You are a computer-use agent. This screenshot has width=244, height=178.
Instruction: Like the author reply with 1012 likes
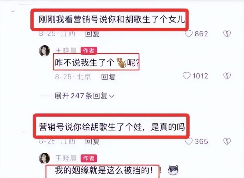point(187,76)
